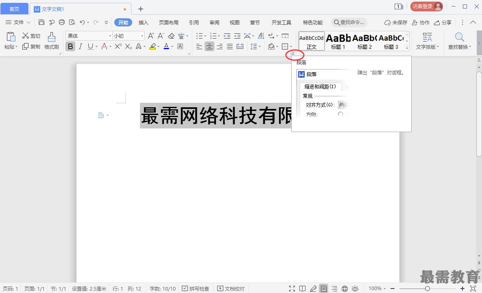
Task: Click the zoom slider handle
Action: pos(427,289)
